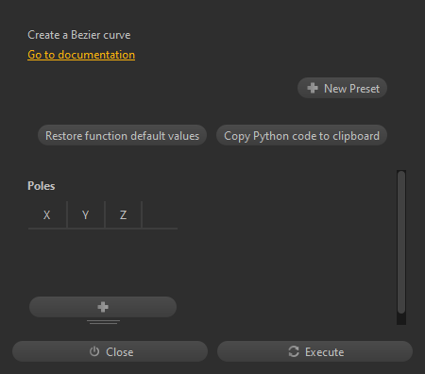Click the vertical scrollbar thumb
This screenshot has width=425, height=374.
tap(401, 242)
